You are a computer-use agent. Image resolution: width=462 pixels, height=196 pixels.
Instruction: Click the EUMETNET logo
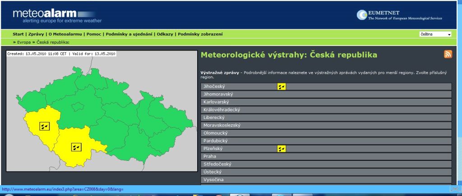(x=399, y=15)
